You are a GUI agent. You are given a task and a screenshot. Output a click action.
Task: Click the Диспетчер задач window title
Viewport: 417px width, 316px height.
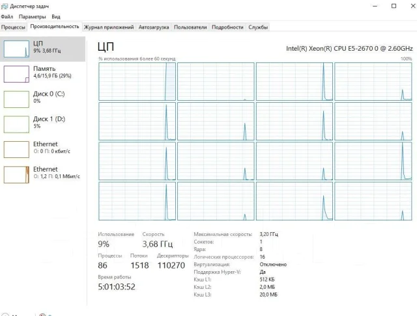(29, 6)
